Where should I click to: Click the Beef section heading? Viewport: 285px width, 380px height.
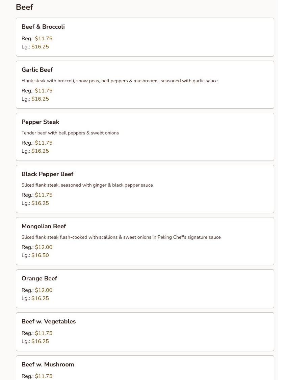click(24, 7)
